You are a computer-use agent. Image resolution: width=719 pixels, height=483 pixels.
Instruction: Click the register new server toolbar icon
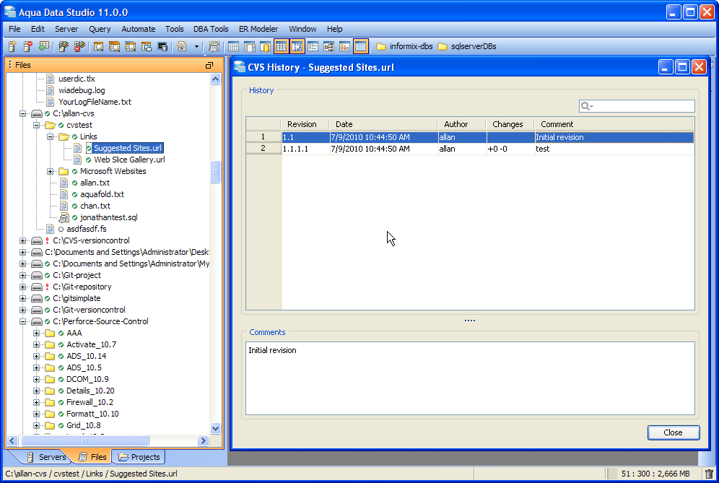pyautogui.click(x=12, y=46)
